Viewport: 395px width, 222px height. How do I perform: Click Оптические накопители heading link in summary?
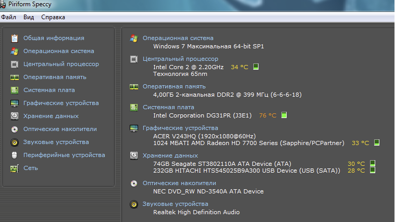[180, 184]
